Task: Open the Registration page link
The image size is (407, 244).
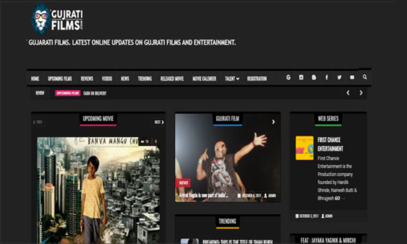Action: (x=257, y=79)
